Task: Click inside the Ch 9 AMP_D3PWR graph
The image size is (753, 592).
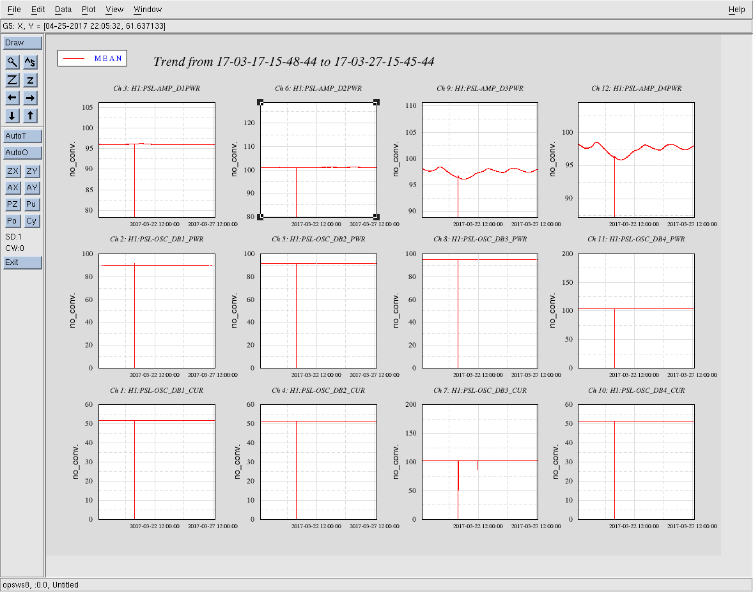Action: click(x=480, y=160)
